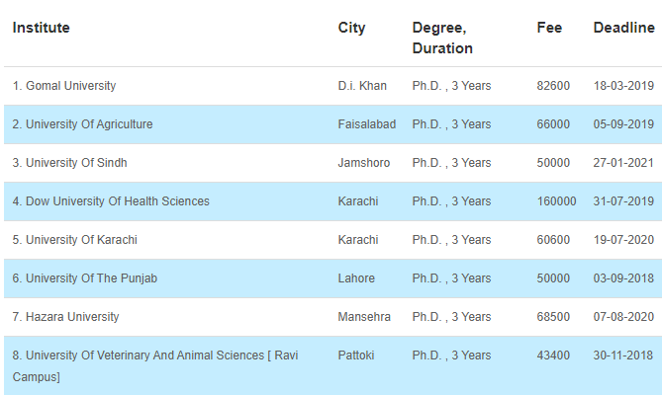Viewport: 662px width, 395px height.
Task: Click the City column header
Action: point(351,28)
